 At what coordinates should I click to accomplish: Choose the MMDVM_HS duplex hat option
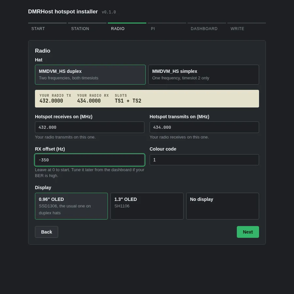click(x=90, y=74)
